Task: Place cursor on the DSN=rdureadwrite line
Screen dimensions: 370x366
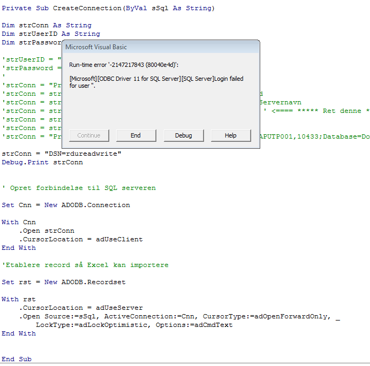Action: (62, 154)
